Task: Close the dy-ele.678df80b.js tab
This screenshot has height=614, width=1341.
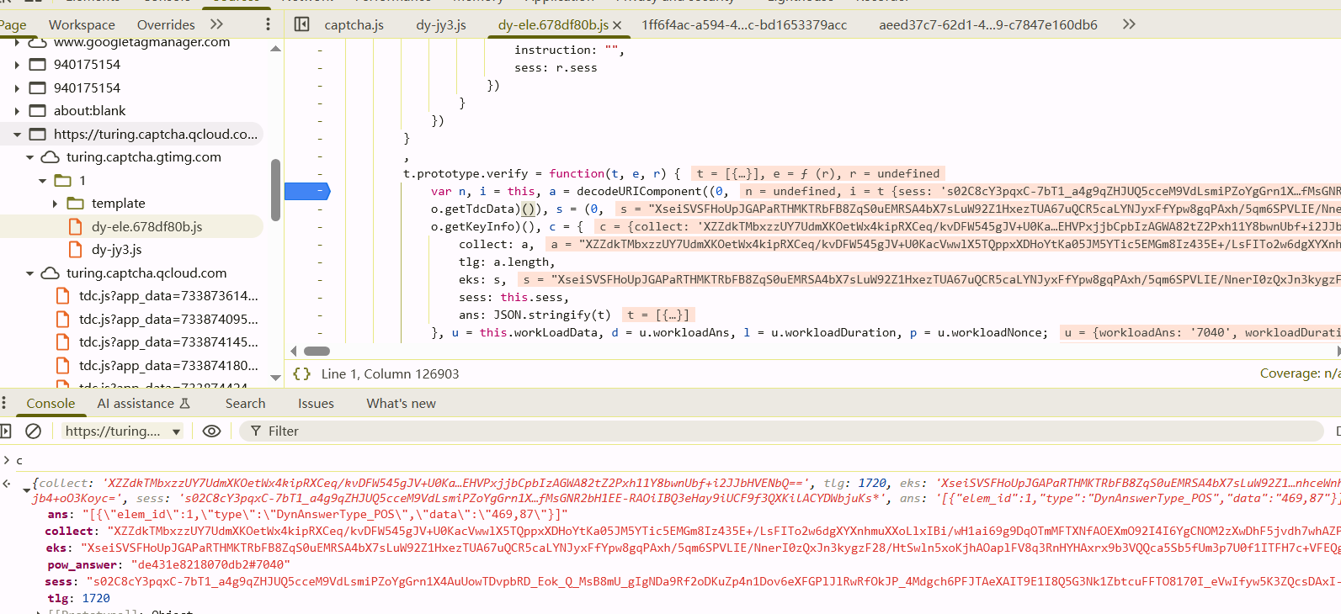Action: 617,25
